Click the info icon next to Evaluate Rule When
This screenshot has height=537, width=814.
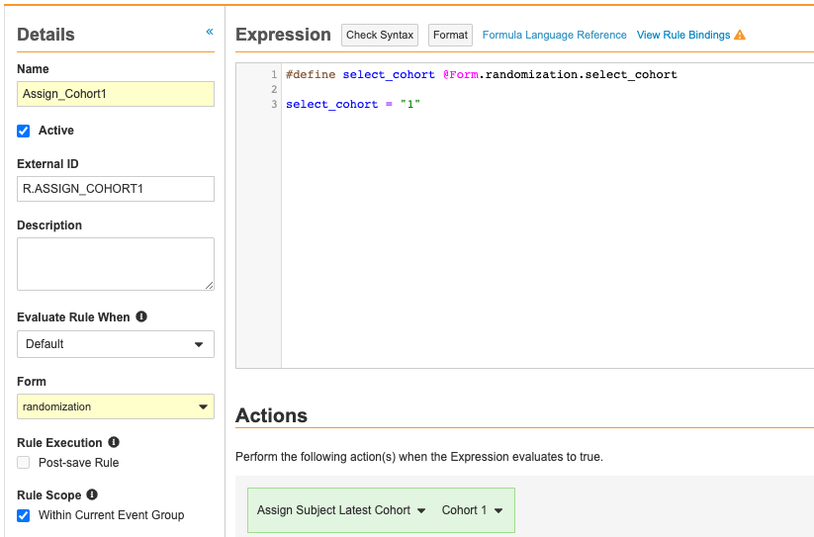(141, 317)
